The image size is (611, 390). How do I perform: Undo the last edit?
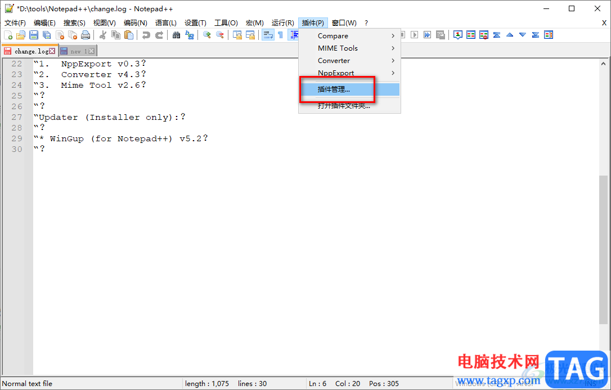click(146, 35)
